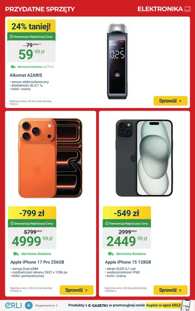
Task: Click the checkmark icon in alkomat price guarantee badge
Action: (x=11, y=37)
